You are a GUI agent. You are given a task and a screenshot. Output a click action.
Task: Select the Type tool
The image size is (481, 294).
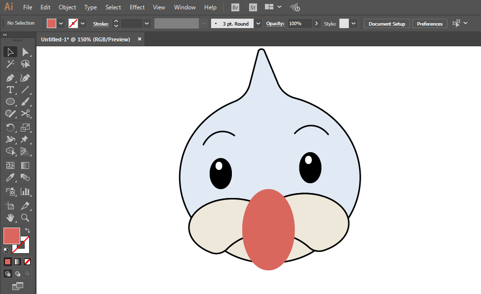10,90
